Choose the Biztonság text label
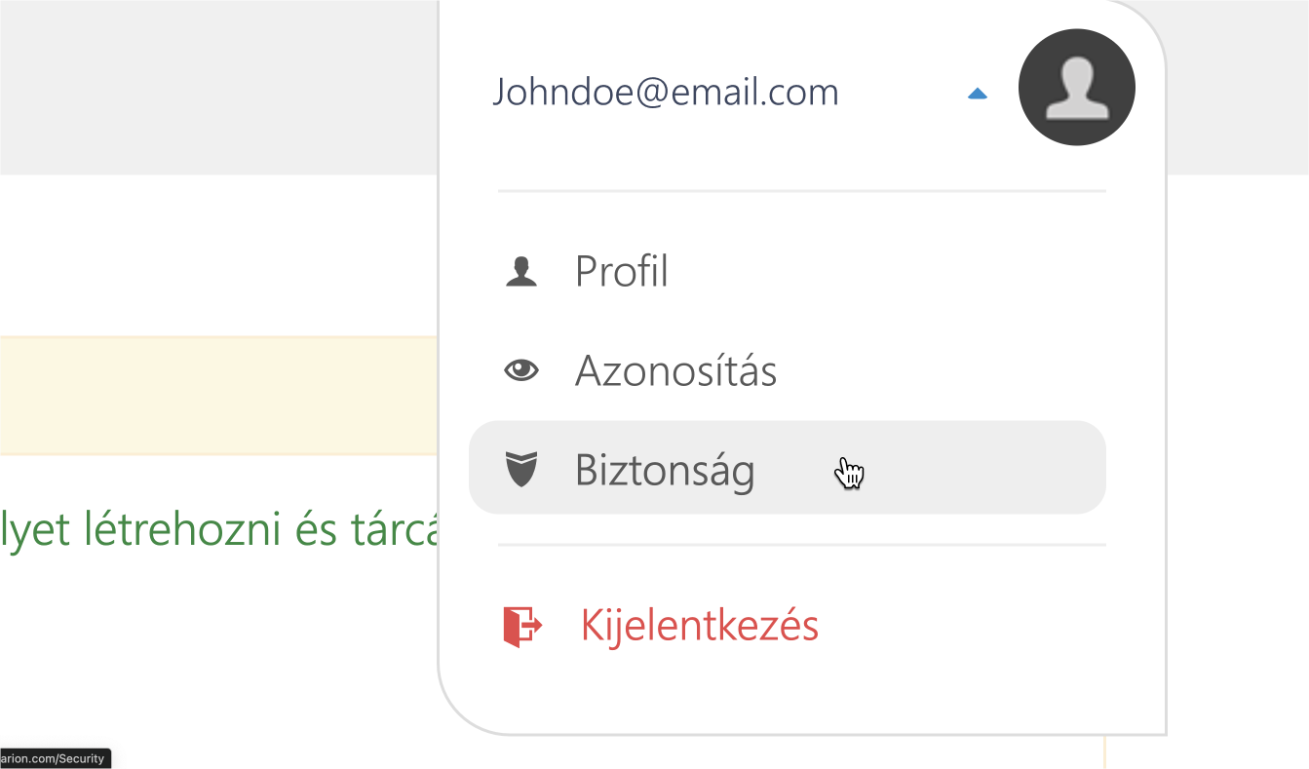Screen dimensions: 1309x769 coord(665,471)
